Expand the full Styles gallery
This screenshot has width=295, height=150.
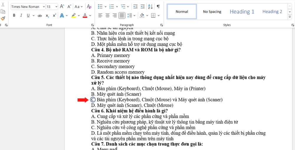pyautogui.click(x=290, y=17)
